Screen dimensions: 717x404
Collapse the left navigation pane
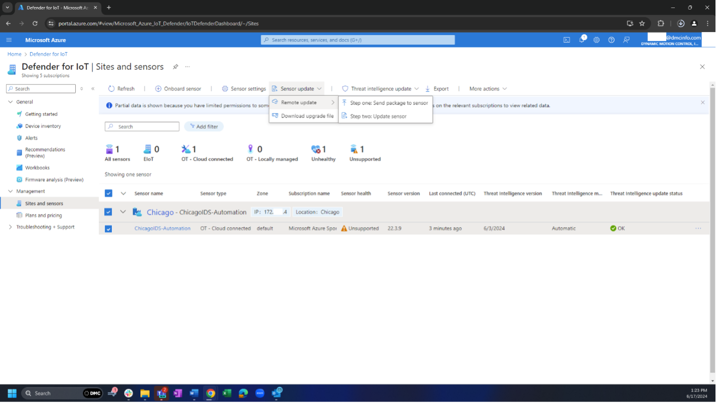point(93,89)
